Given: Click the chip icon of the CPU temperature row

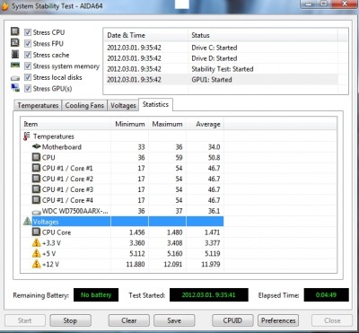Looking at the screenshot, I should click(36, 157).
